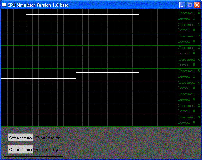Click Level 0 under Channel 9
This screenshot has height=160, width=202.
point(186,122)
